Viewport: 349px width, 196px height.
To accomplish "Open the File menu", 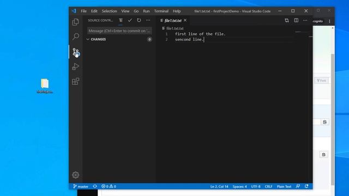I will pyautogui.click(x=83, y=11).
